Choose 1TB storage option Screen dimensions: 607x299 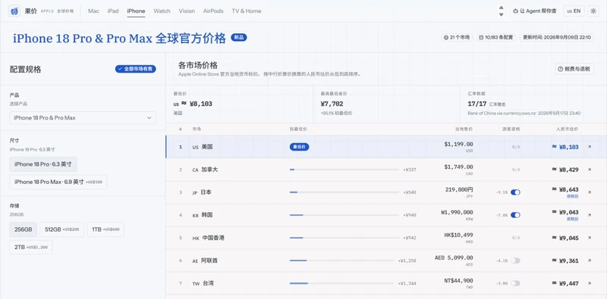pyautogui.click(x=105, y=229)
